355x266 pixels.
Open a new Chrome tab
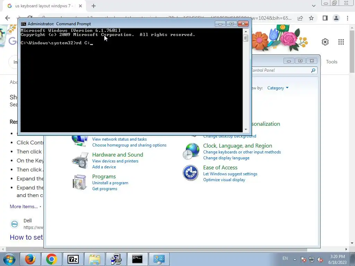coord(94,6)
